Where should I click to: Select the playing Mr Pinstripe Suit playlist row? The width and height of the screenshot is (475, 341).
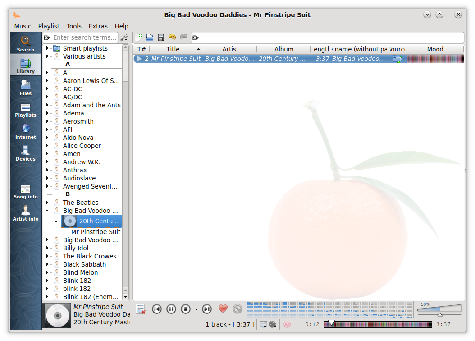(x=299, y=59)
